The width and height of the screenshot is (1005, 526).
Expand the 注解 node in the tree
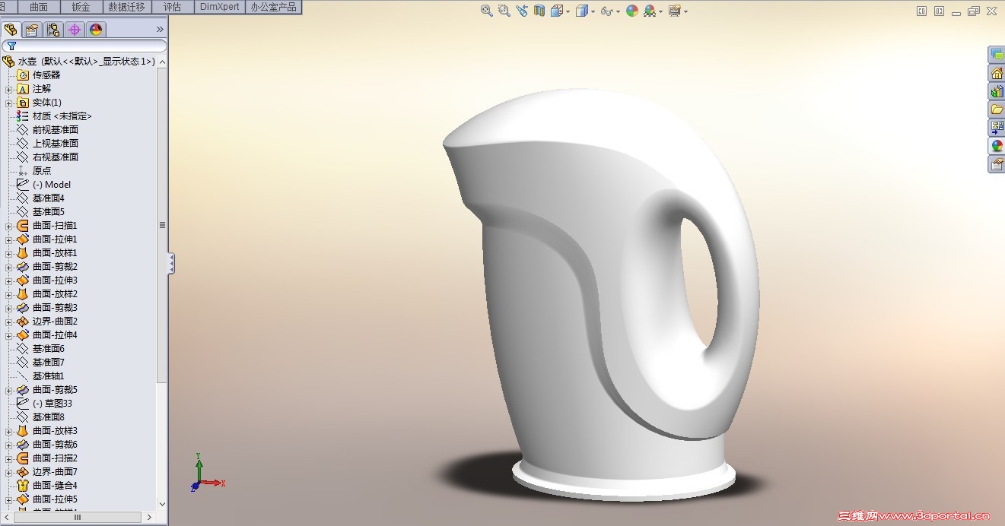[9, 89]
